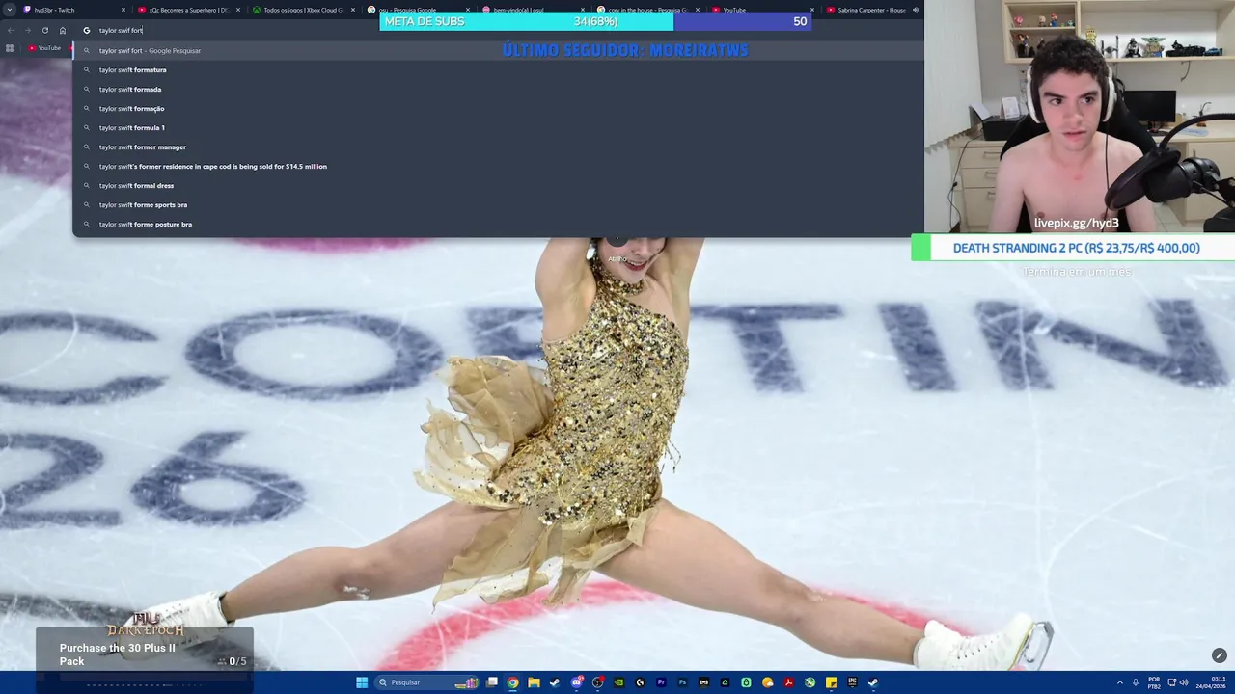The image size is (1235, 694).
Task: Open Logitech G HUB from the taskbar
Action: pos(640,682)
